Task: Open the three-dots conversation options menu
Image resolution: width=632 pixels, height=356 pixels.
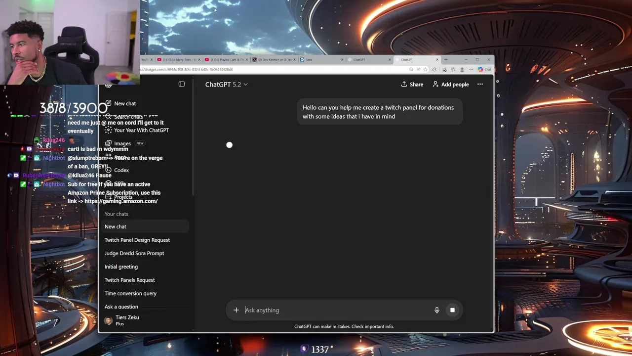Action: point(480,85)
